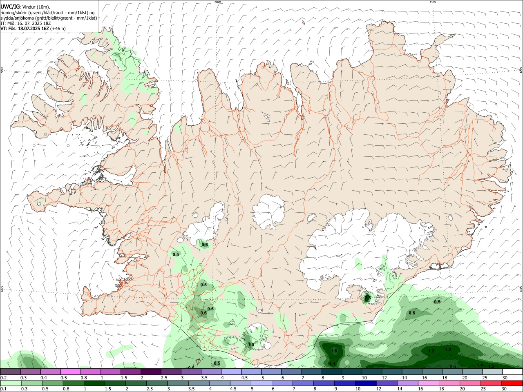The width and height of the screenshot is (523, 392).
Task: Click the 2.0 precipitation value on the map
Action: tap(453, 367)
